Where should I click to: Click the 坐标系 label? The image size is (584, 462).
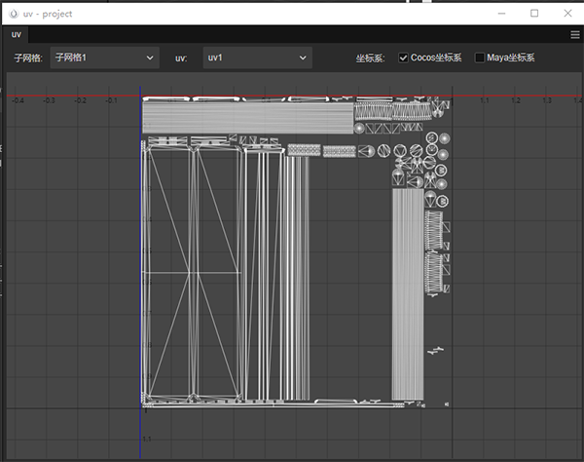370,58
